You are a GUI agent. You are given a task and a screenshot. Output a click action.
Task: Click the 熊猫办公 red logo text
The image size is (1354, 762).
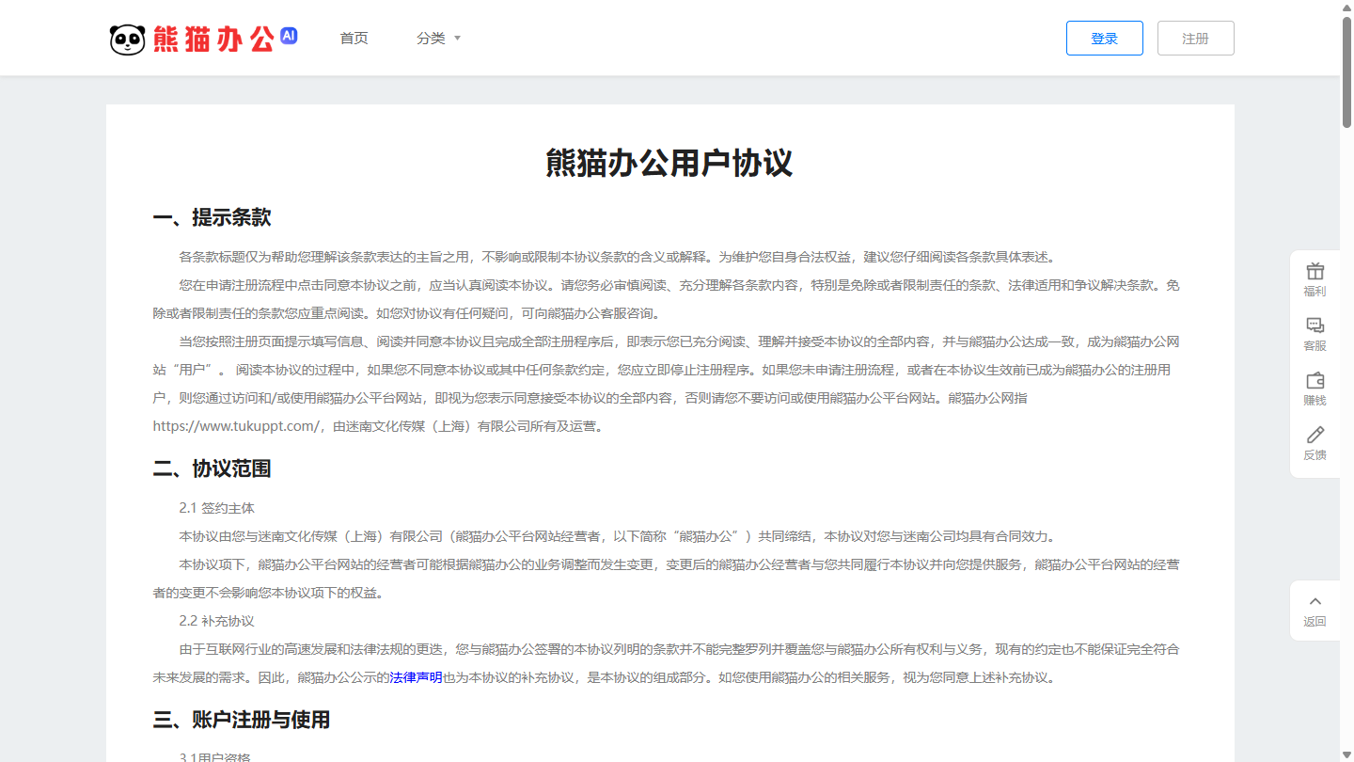point(213,39)
